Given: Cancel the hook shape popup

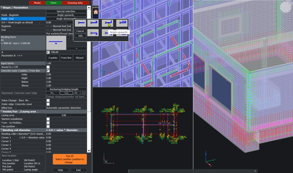Looking at the screenshot, I should point(81,31).
